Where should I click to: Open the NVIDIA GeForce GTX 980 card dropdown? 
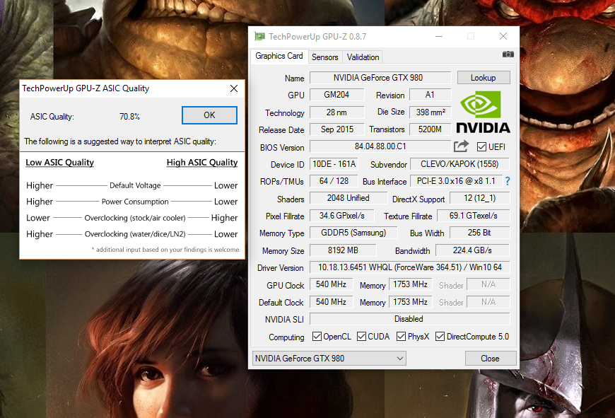tap(329, 359)
